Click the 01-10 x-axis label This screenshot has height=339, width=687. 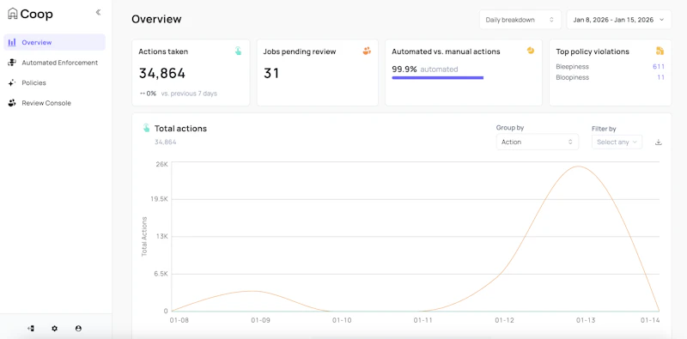coord(342,320)
